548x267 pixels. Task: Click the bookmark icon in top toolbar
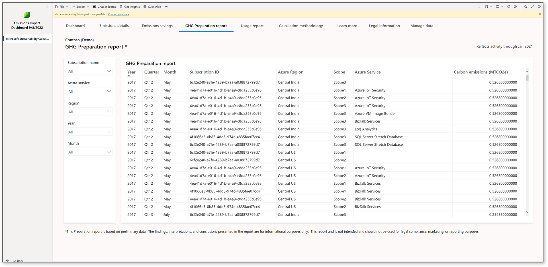486,7
